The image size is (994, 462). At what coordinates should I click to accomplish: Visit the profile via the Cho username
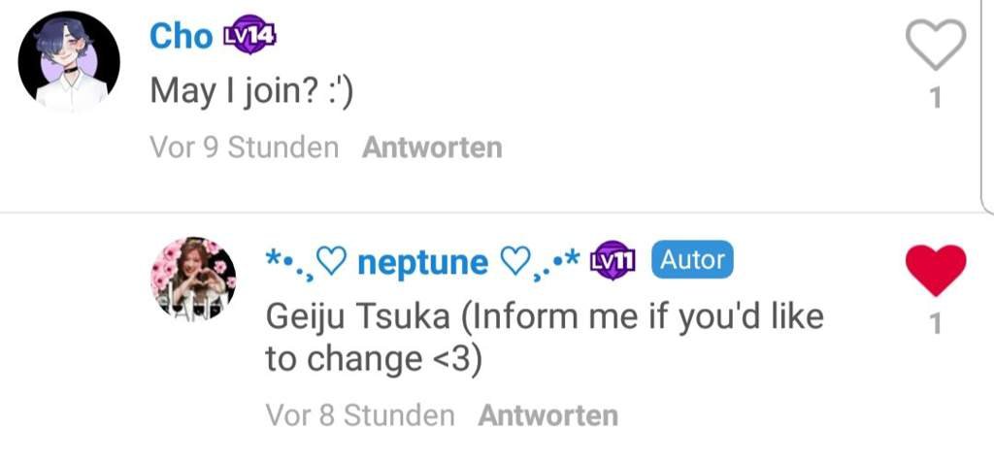[181, 37]
